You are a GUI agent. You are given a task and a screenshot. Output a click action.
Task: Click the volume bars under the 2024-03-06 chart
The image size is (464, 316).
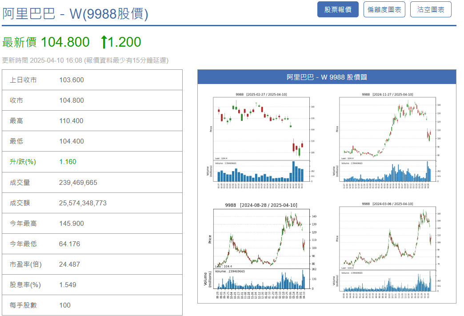[x=388, y=281]
